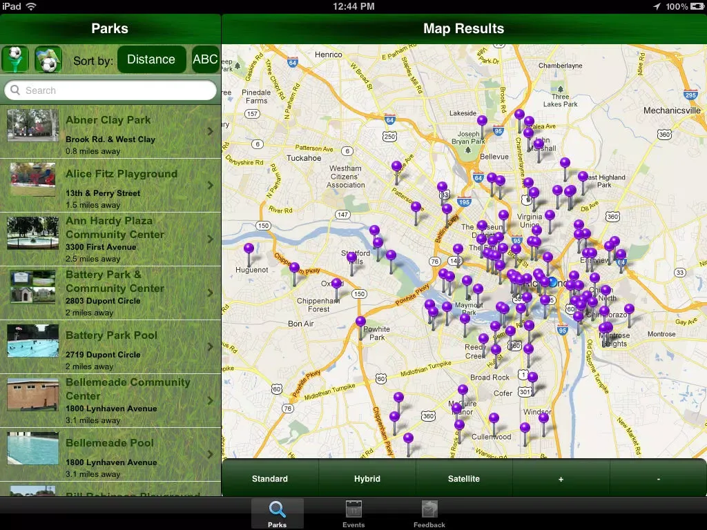Select address 13th & Perry Street
Image resolution: width=707 pixels, height=530 pixels.
tap(103, 193)
